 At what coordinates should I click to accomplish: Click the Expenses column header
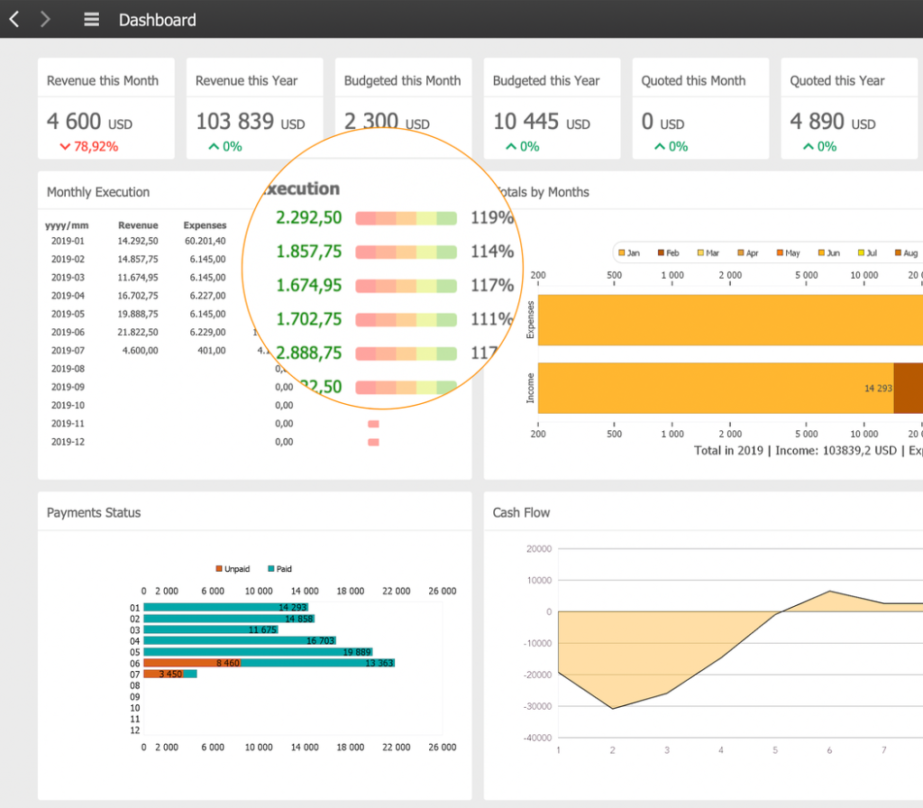click(x=205, y=225)
